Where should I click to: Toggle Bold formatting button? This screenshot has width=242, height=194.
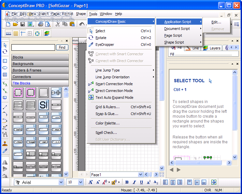pos(127,182)
